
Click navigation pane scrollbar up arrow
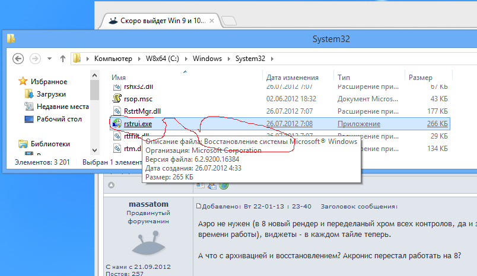click(x=94, y=75)
